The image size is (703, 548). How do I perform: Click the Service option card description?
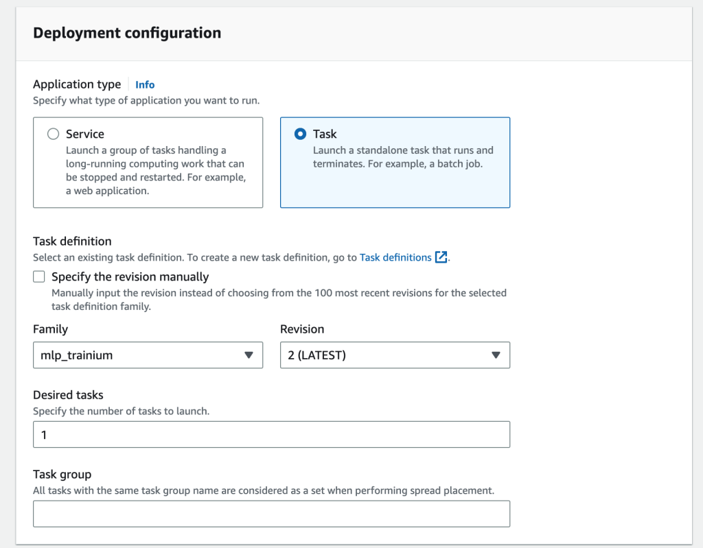coord(155,170)
